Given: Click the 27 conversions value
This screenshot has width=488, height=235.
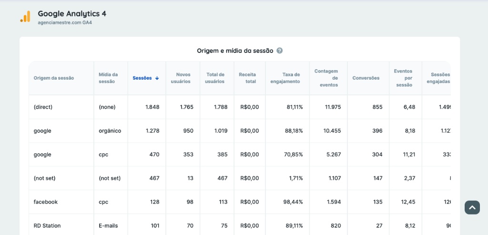Looking at the screenshot, I should [x=379, y=225].
